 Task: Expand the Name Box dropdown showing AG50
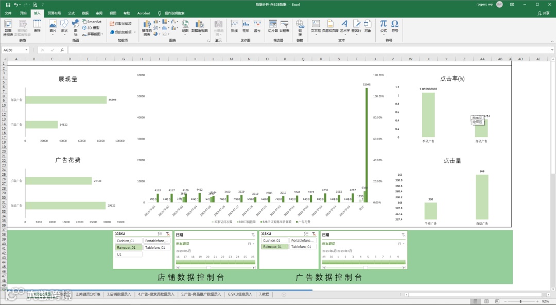pyautogui.click(x=27, y=50)
